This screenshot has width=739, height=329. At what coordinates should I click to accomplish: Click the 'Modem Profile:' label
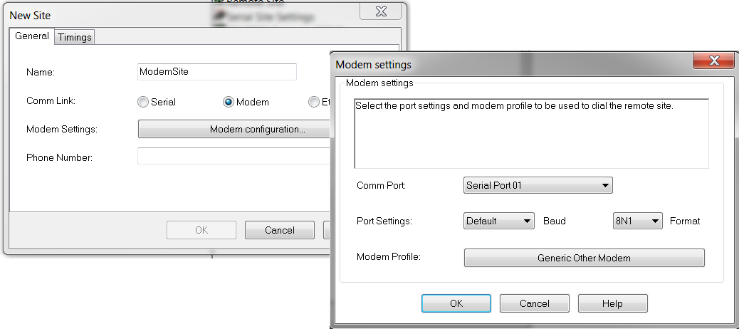point(389,257)
